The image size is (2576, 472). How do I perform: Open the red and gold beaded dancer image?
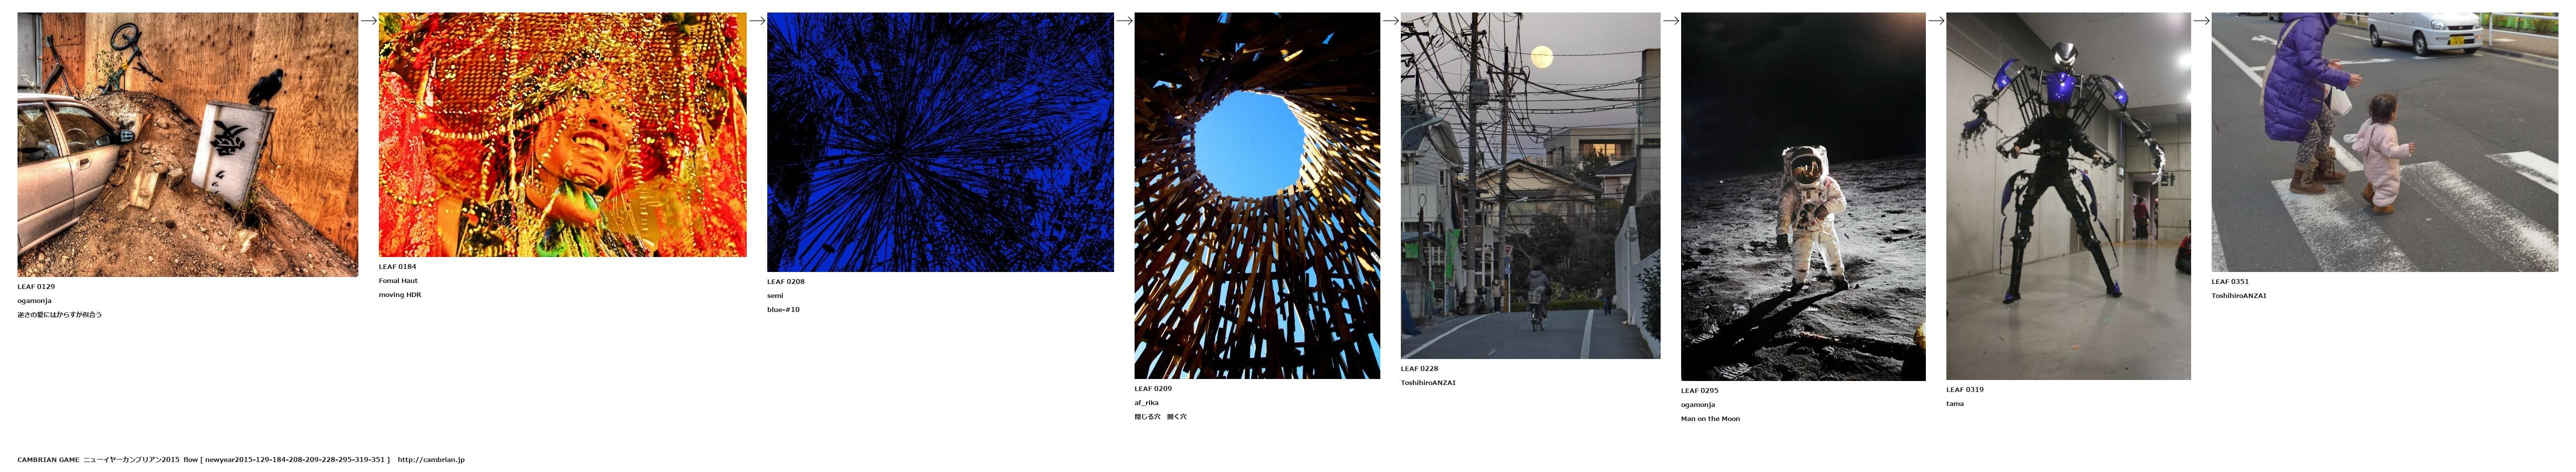tap(562, 135)
